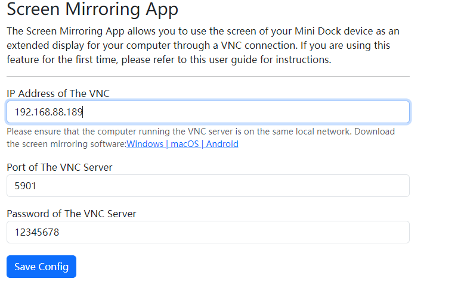Click the 192.168.88.189 address value

[48, 112]
